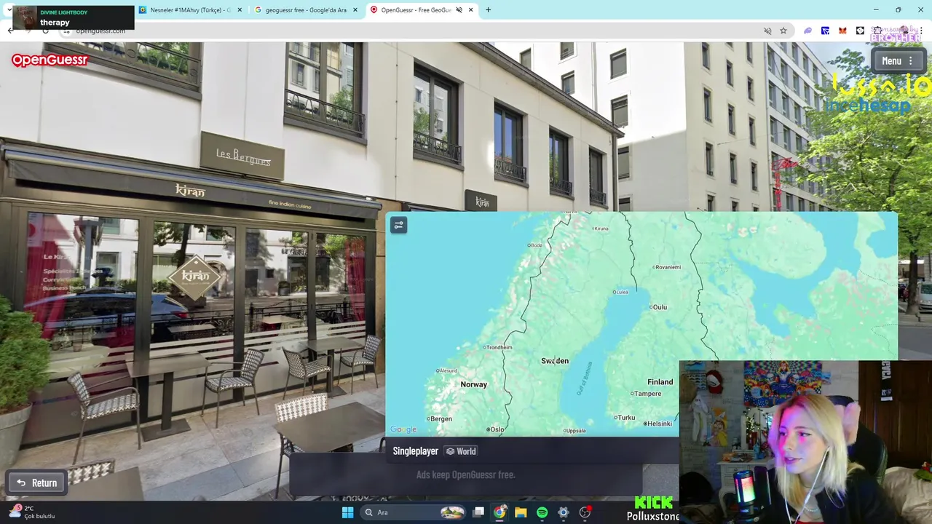
Task: Switch to the geoguessr free Google tab
Action: click(x=306, y=10)
